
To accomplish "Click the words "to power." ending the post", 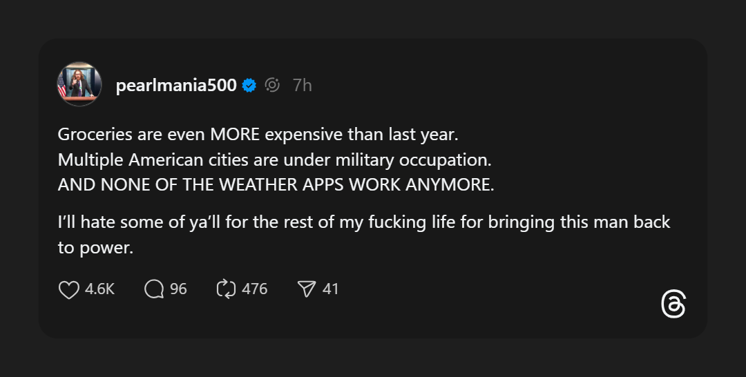I will tap(95, 248).
